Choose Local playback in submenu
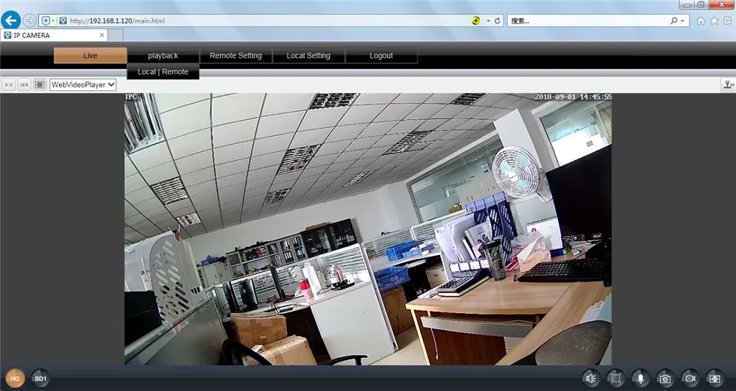 (146, 72)
